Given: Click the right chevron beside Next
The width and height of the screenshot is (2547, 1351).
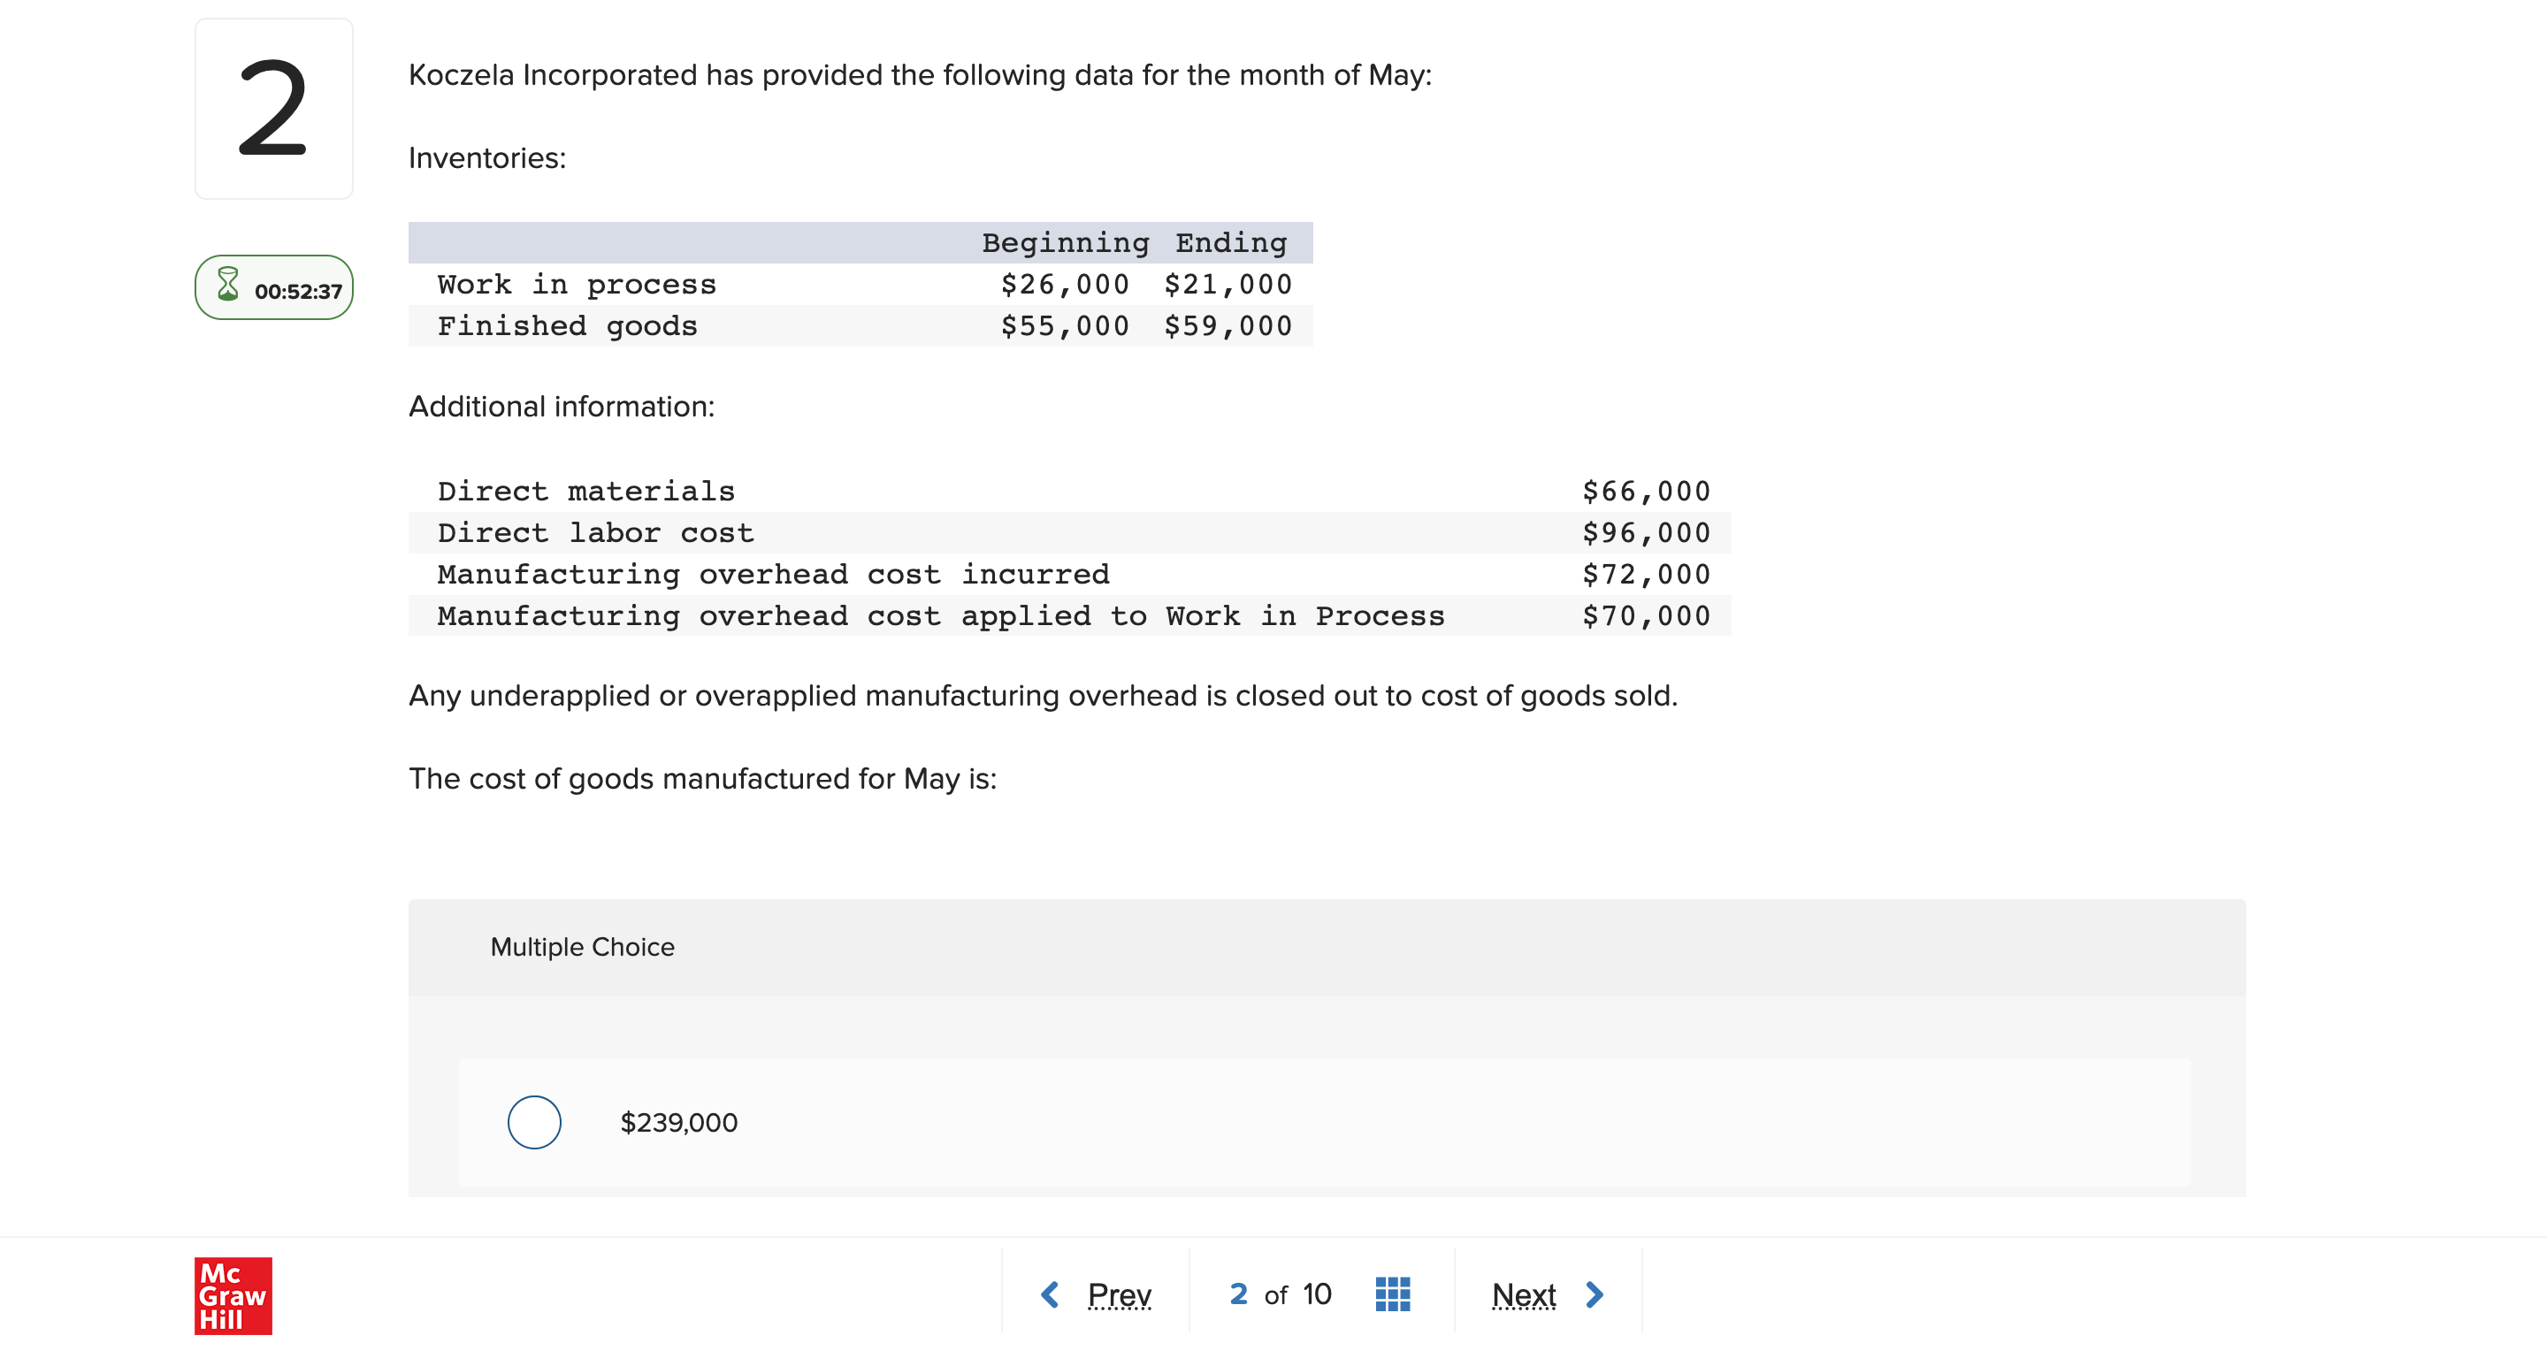Looking at the screenshot, I should click(1594, 1294).
